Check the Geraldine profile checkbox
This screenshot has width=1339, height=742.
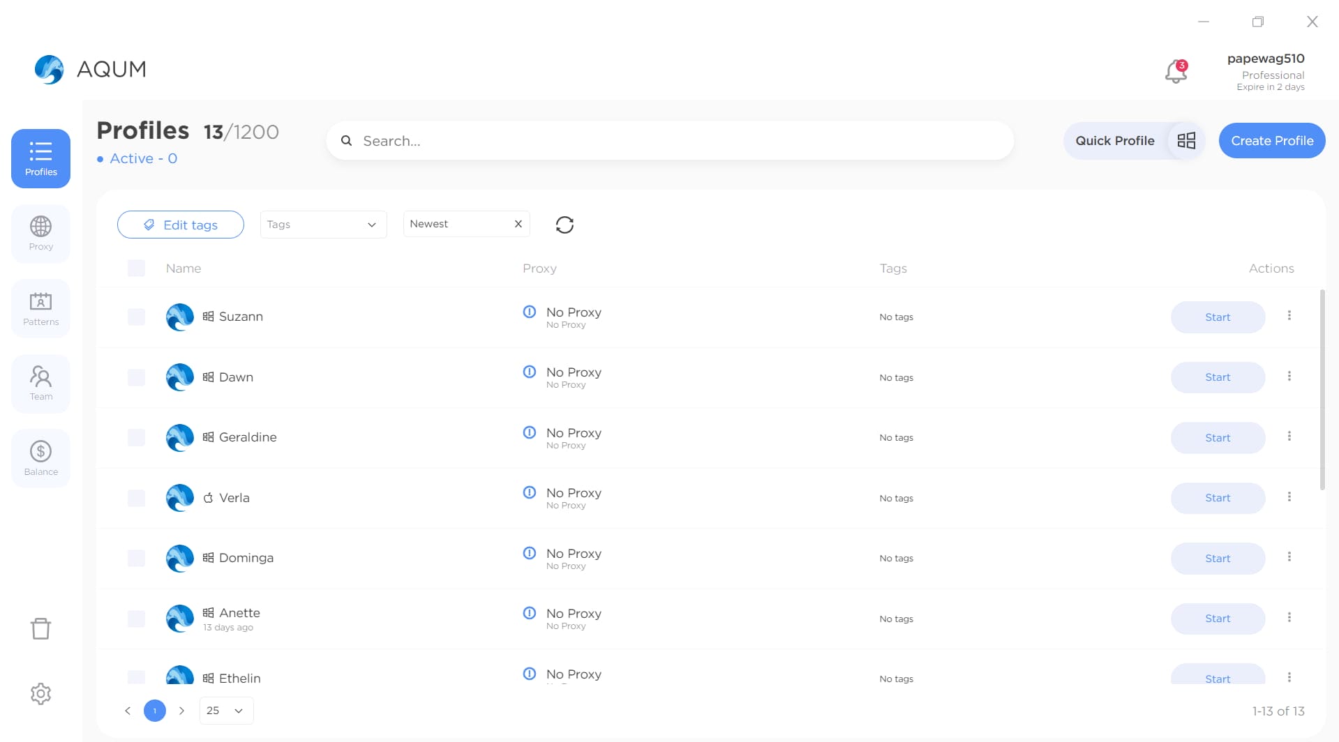(x=136, y=437)
